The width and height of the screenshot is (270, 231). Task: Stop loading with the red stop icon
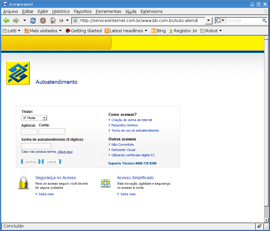point(43,21)
